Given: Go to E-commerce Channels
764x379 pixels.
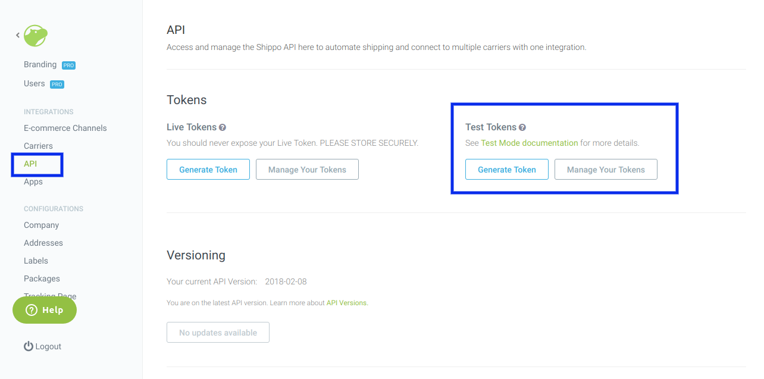Looking at the screenshot, I should [65, 128].
